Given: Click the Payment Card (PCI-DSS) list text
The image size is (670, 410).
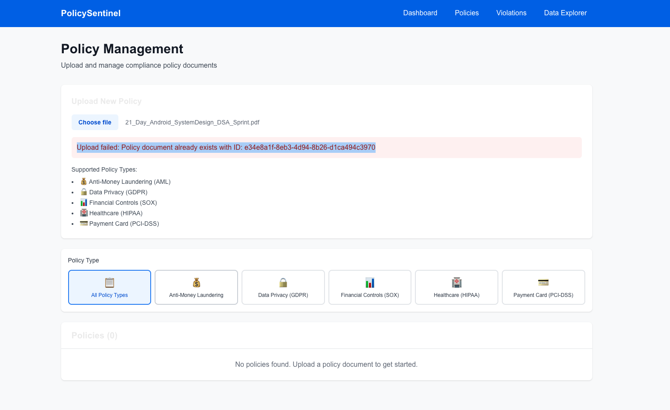Looking at the screenshot, I should (x=124, y=224).
